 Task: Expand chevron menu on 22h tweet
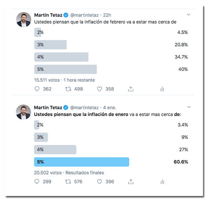point(189,14)
